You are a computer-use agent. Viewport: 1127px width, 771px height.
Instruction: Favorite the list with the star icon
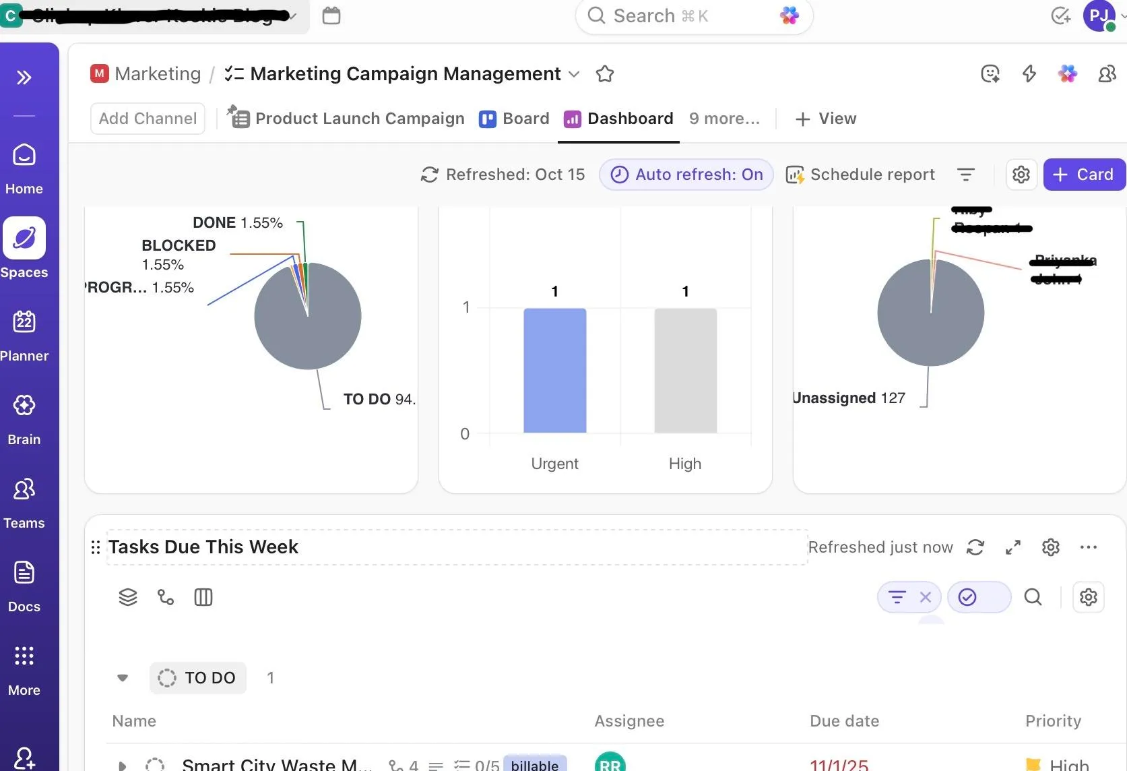pyautogui.click(x=605, y=73)
